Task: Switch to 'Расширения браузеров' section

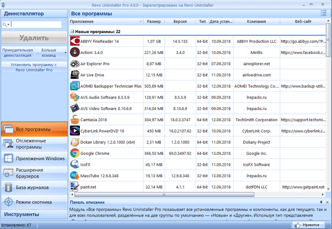Action: [x=34, y=173]
